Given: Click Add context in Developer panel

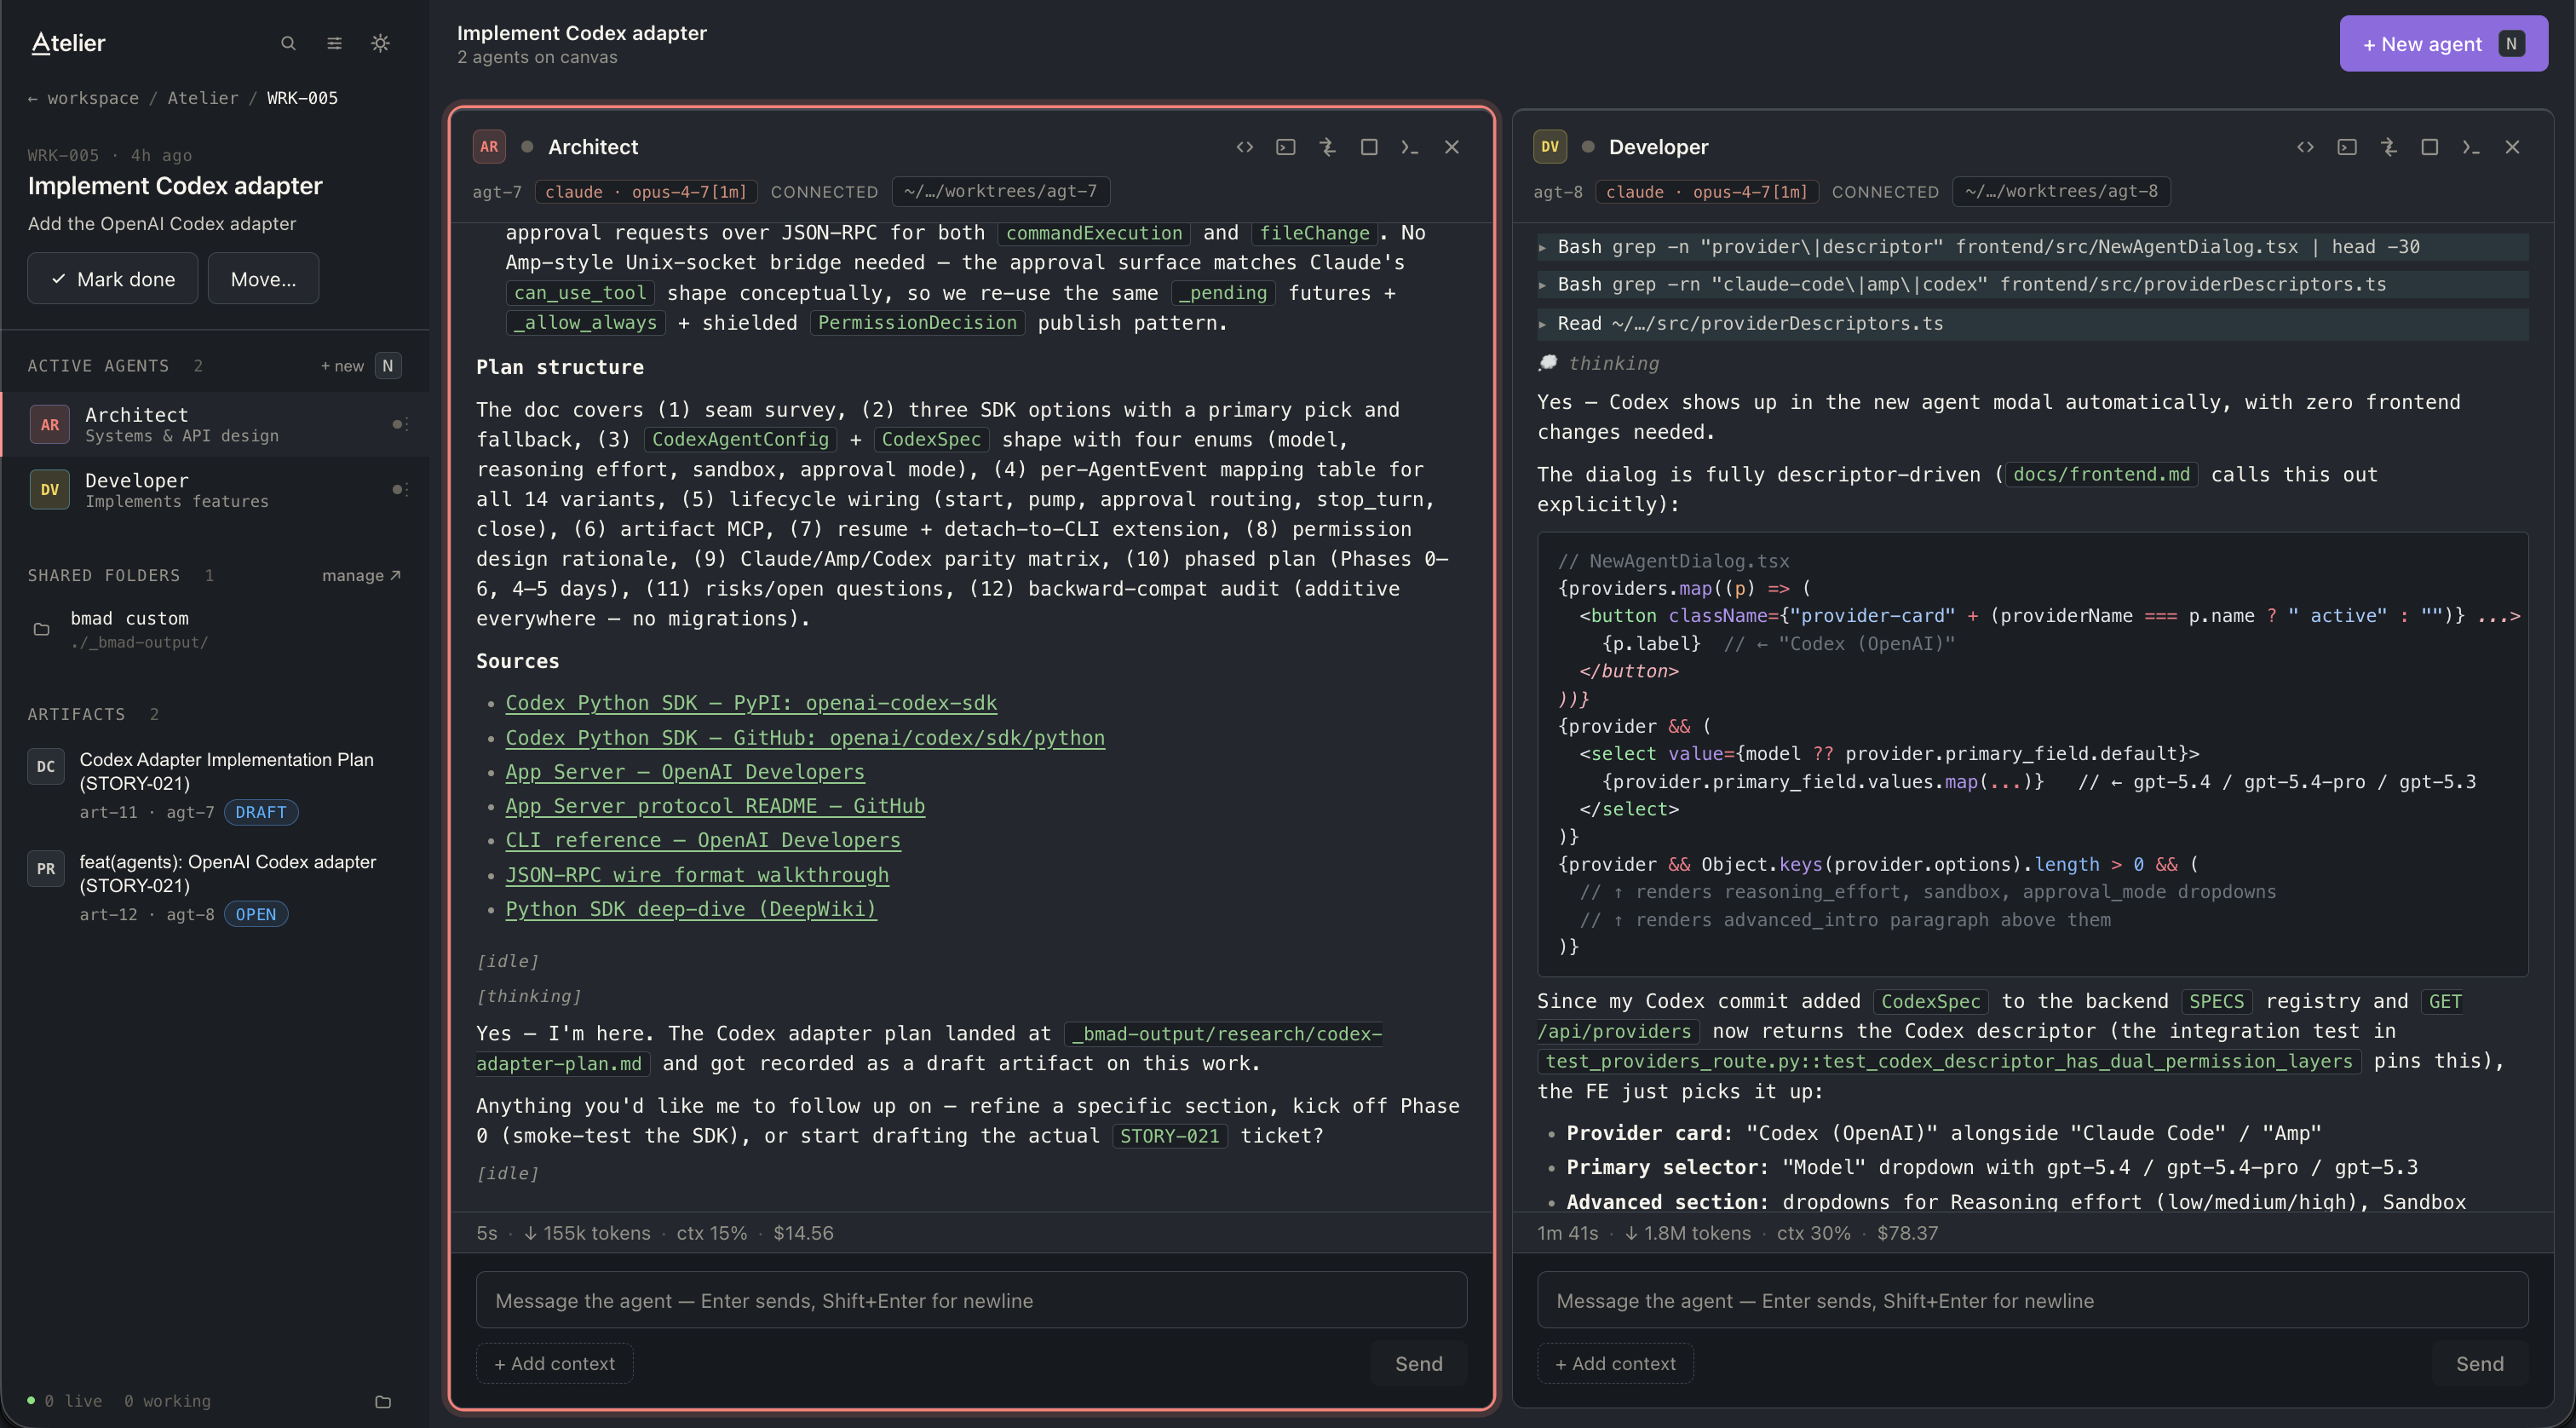Looking at the screenshot, I should pyautogui.click(x=1616, y=1363).
